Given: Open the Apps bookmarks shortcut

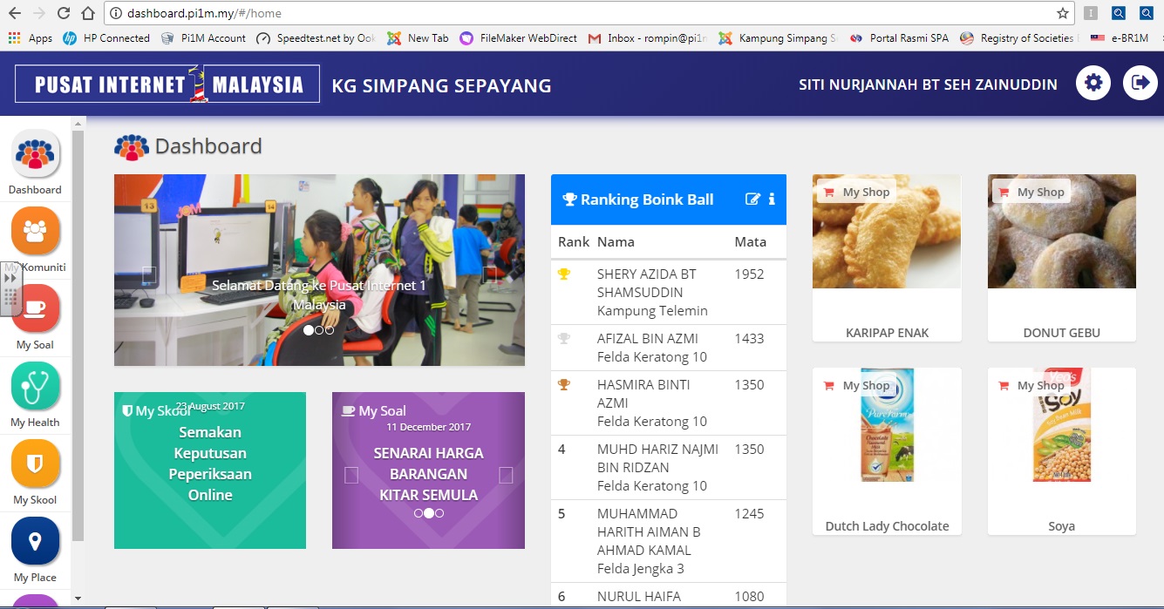Looking at the screenshot, I should click(31, 38).
